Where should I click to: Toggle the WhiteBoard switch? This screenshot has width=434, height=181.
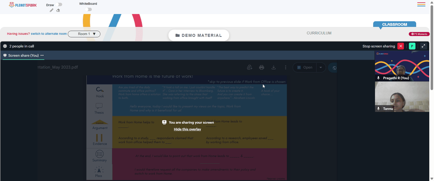tap(88, 10)
